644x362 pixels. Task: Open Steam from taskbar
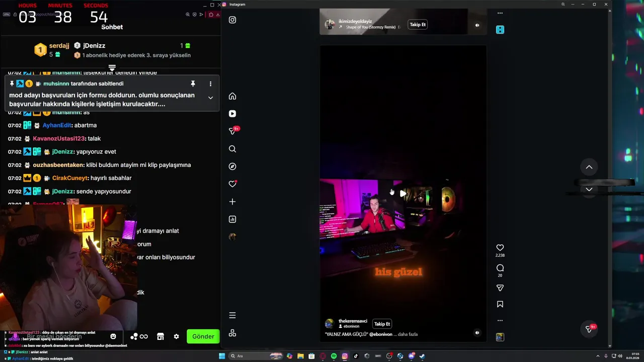[x=422, y=356]
